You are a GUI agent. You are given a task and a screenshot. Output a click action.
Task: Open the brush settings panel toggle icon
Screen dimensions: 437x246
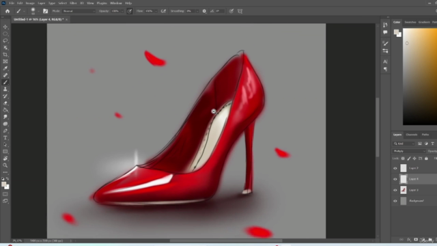coord(46,11)
